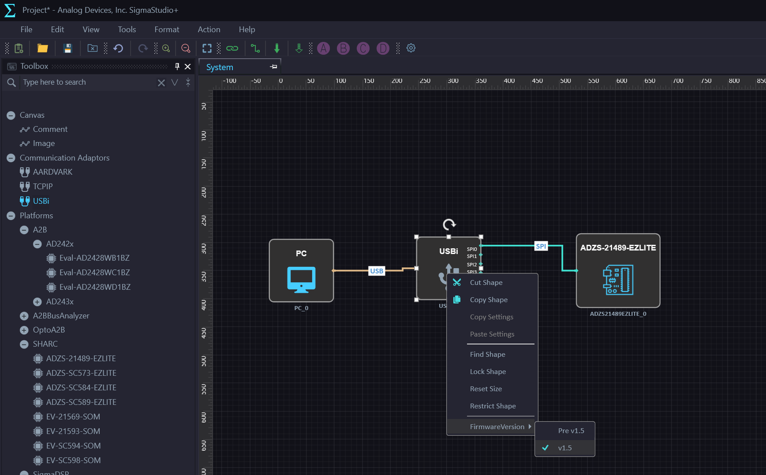
Task: Select Pre v1.5 firmware version
Action: point(565,430)
